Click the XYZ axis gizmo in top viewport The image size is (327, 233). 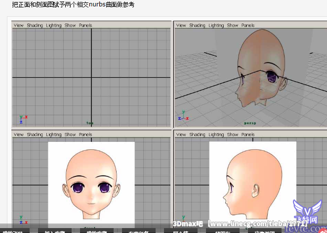(x=23, y=119)
